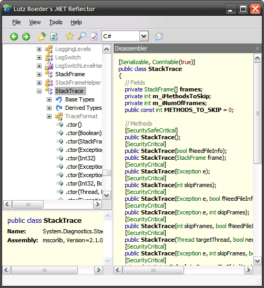Click the SecuritySafeCritical attribute link
The width and height of the screenshot is (264, 288).
pyautogui.click(x=151, y=130)
